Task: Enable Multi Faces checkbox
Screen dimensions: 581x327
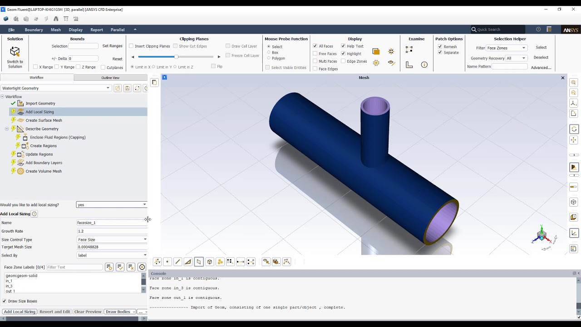Action: coord(315,61)
